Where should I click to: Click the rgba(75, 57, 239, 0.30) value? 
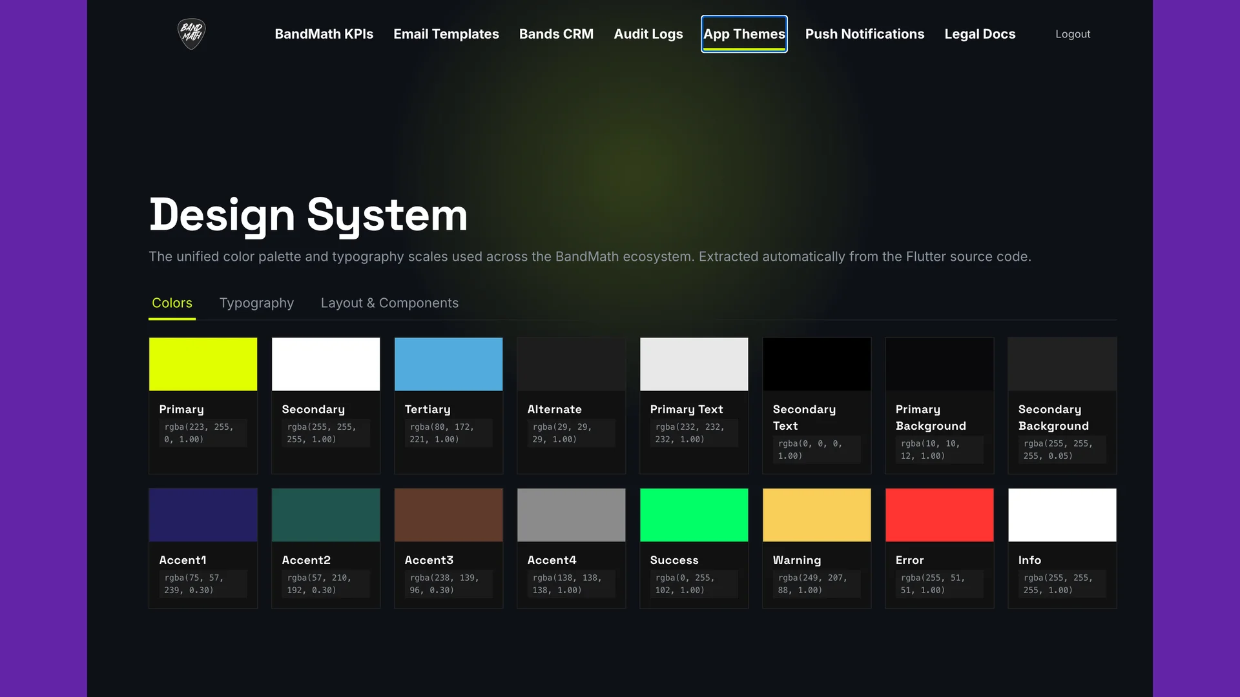pos(203,584)
